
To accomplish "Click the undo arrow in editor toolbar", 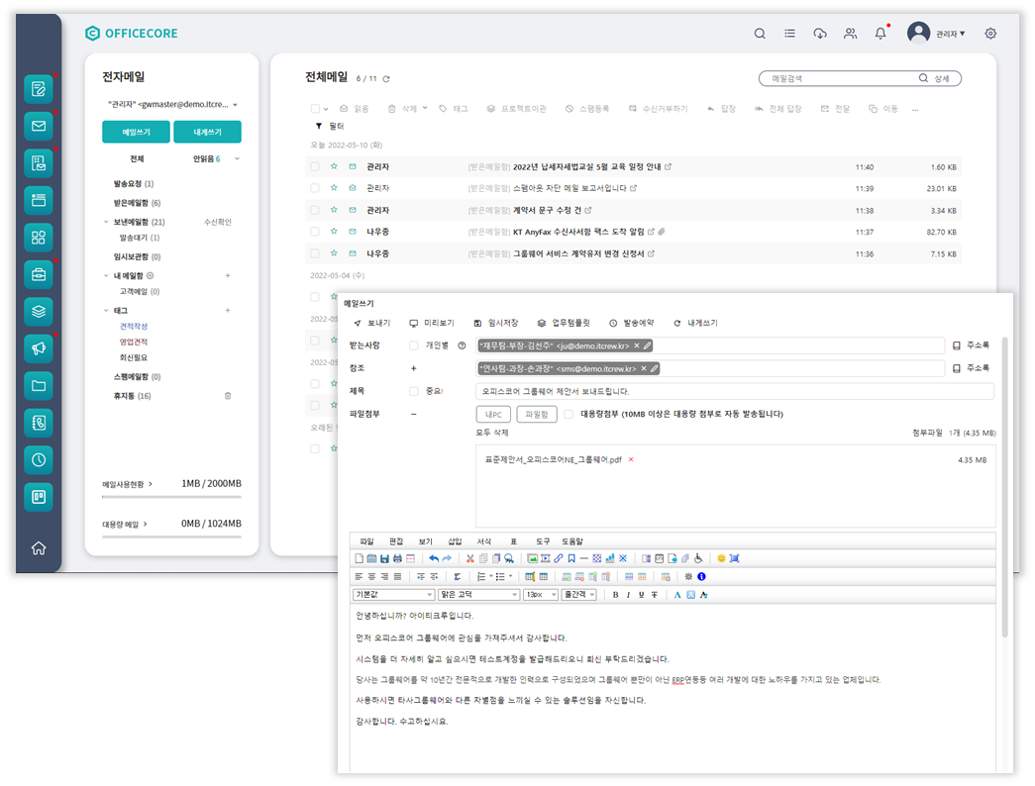I will click(x=434, y=558).
